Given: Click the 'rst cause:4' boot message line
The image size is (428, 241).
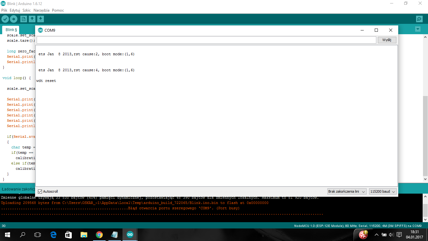Looking at the screenshot, I should point(86,70).
